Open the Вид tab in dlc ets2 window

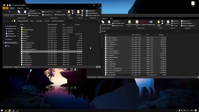coord(111,18)
